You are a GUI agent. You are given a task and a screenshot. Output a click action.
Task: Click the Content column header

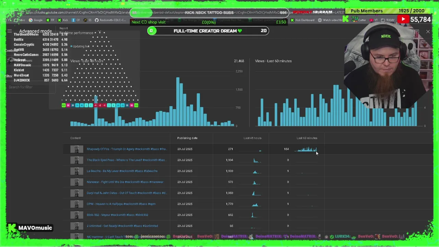tap(75, 138)
